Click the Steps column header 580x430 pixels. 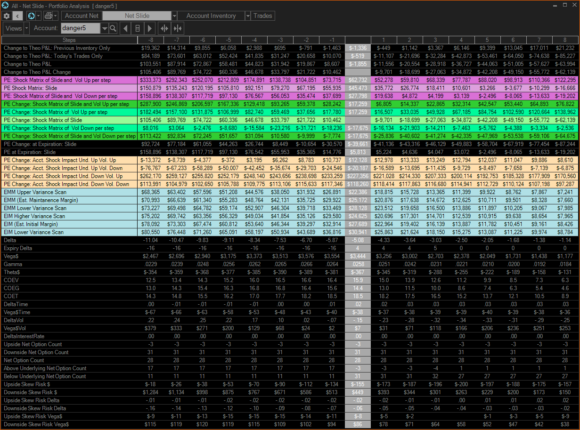(69, 40)
